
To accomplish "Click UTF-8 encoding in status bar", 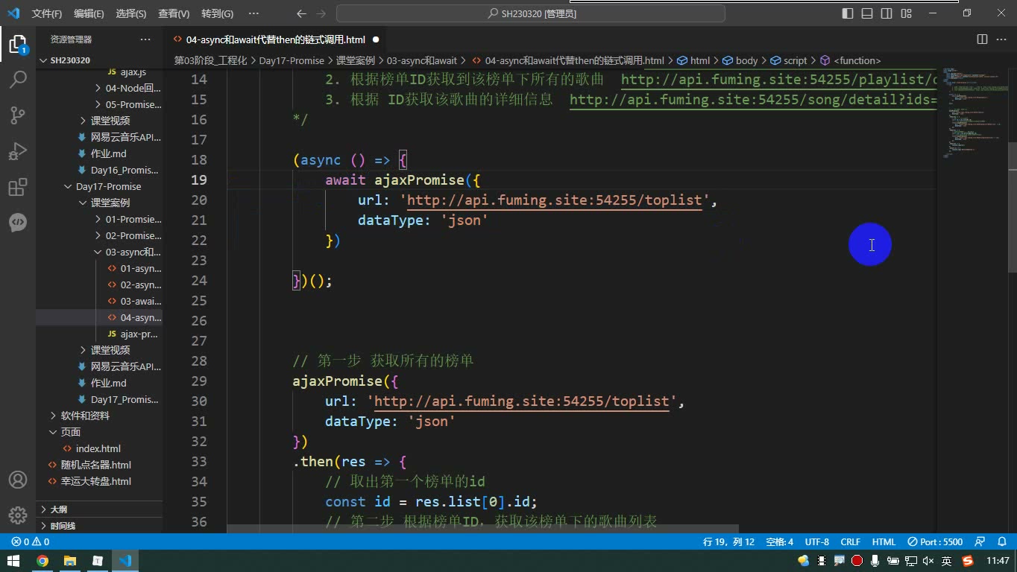I will [817, 541].
